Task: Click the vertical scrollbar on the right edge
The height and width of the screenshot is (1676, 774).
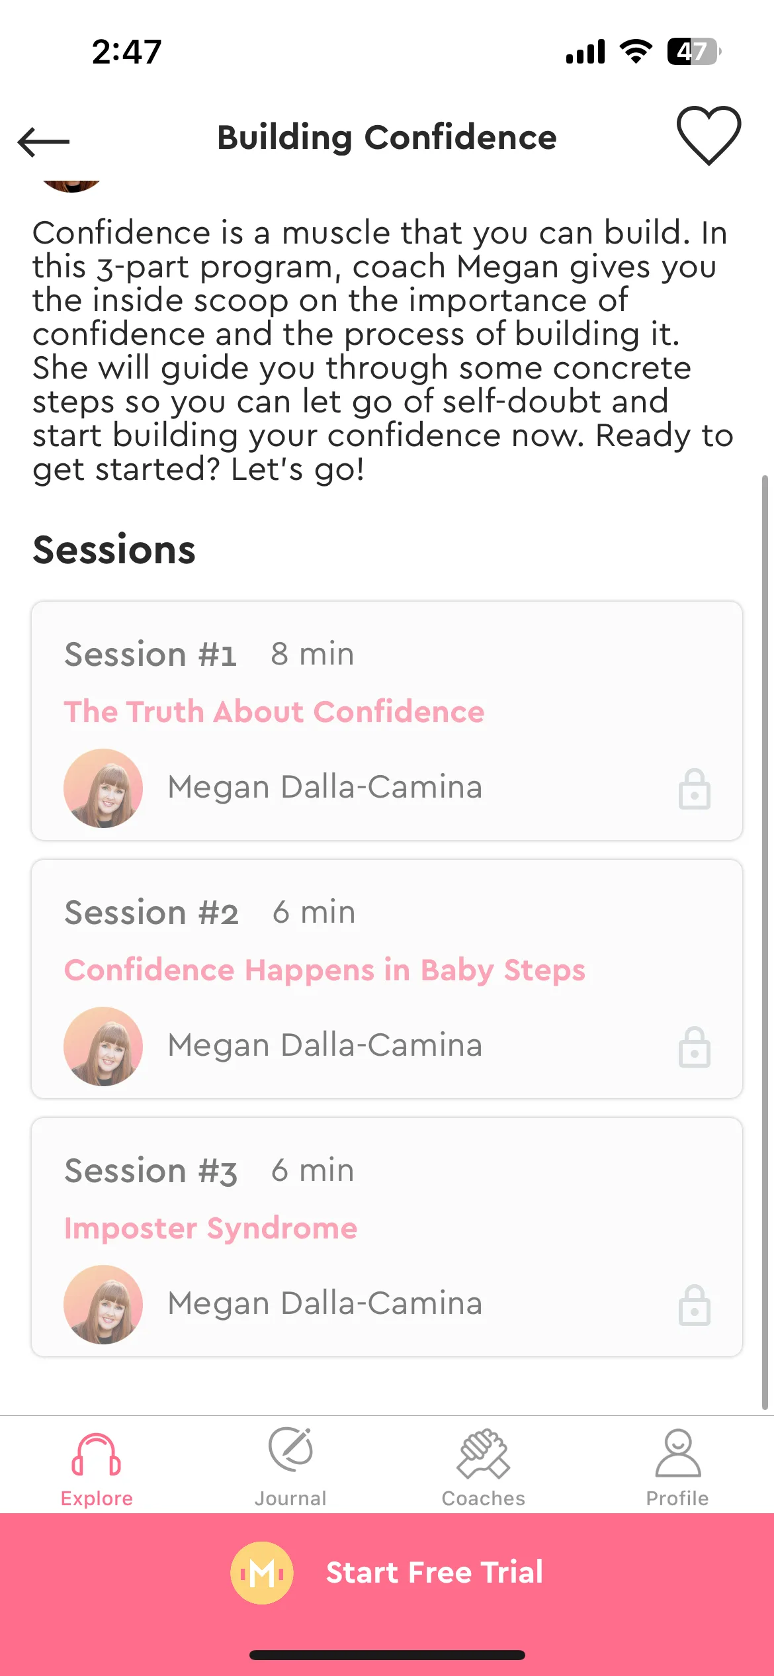Action: [765, 943]
